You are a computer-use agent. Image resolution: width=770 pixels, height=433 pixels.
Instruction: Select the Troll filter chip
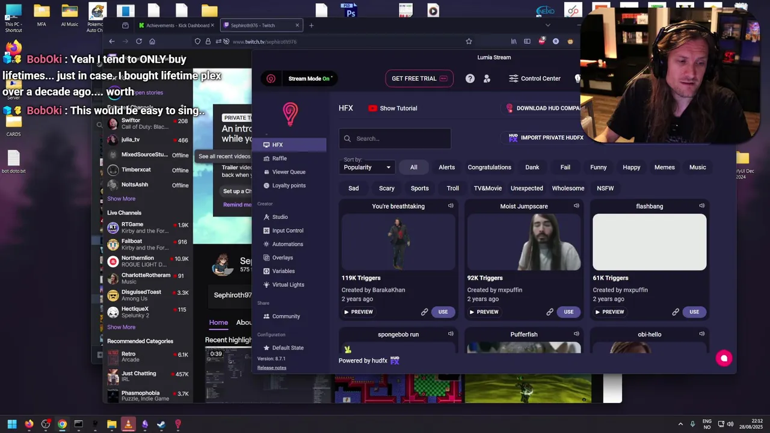[x=453, y=188]
